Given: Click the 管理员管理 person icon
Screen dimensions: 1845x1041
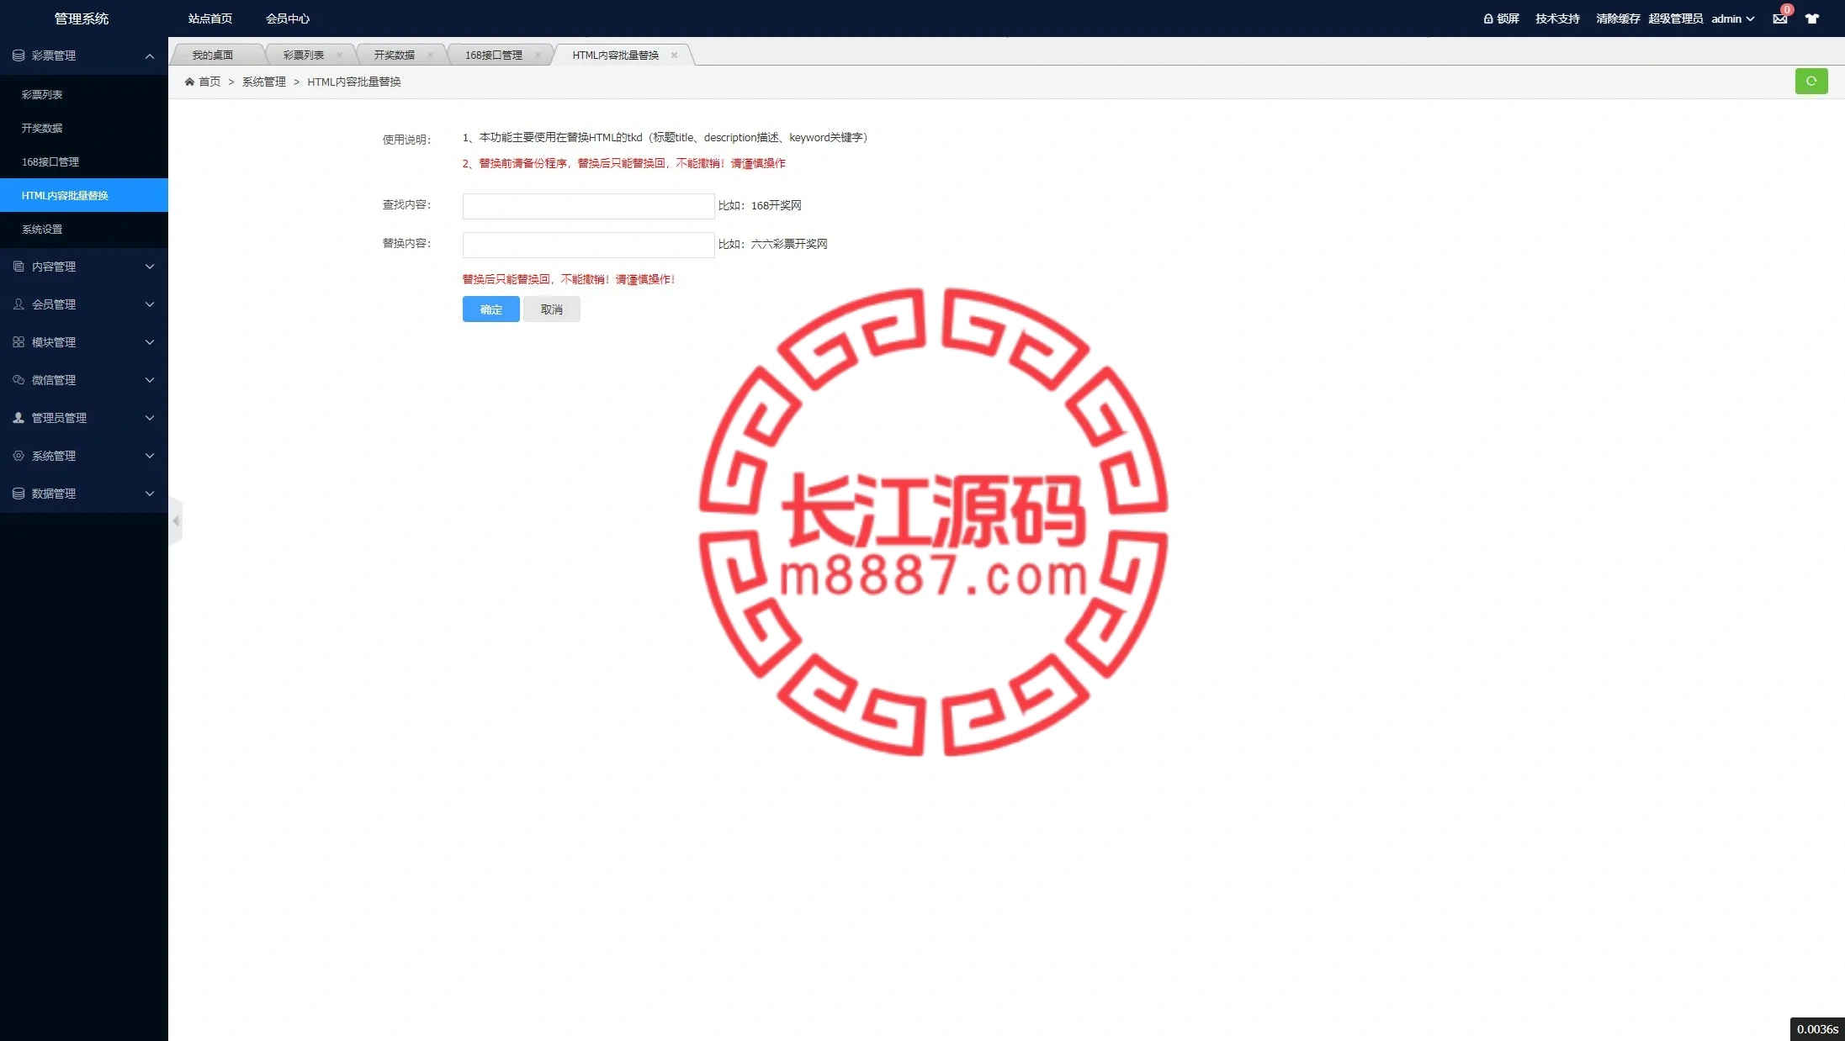Looking at the screenshot, I should [19, 418].
